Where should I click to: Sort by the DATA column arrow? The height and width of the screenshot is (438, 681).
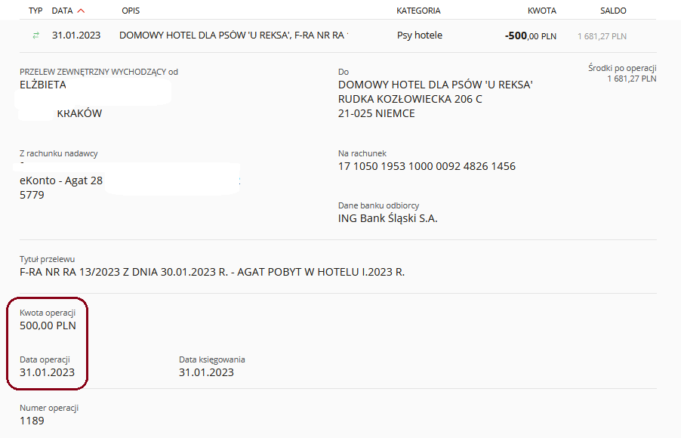[x=81, y=11]
